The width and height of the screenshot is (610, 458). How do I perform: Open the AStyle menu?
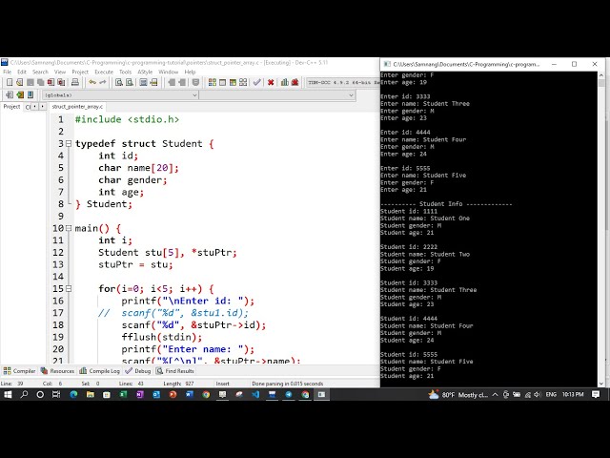pyautogui.click(x=145, y=73)
